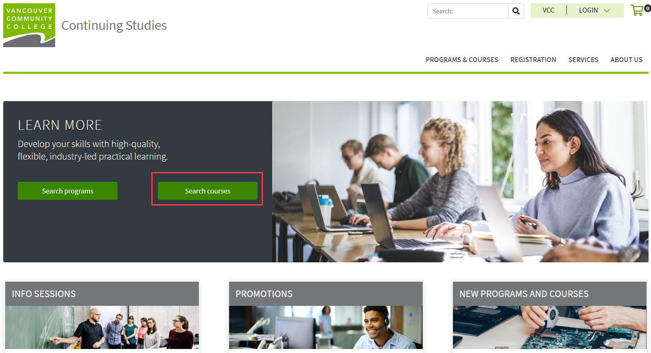
Task: Expand the LOGIN dropdown chevron
Action: tap(607, 10)
